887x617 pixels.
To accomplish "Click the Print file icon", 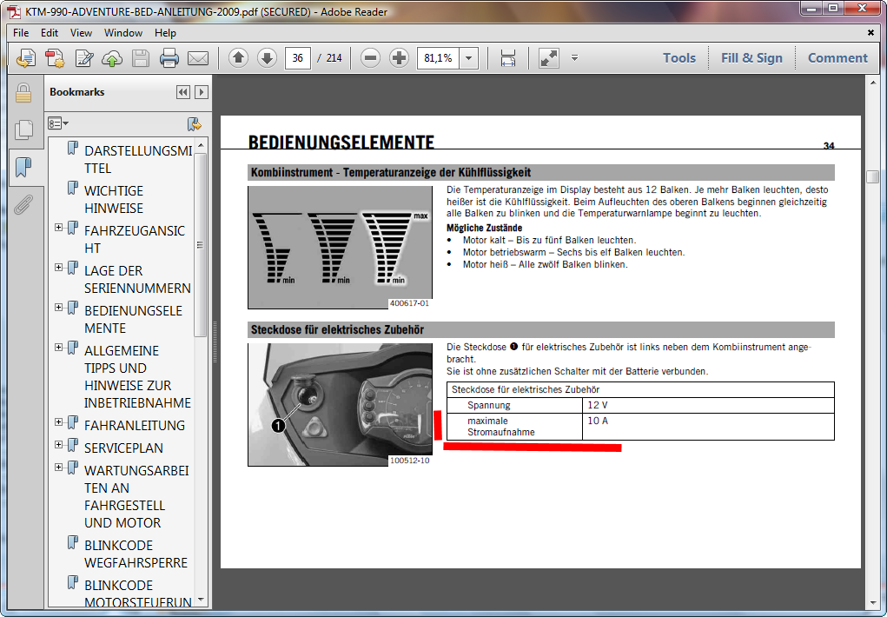I will [x=169, y=58].
